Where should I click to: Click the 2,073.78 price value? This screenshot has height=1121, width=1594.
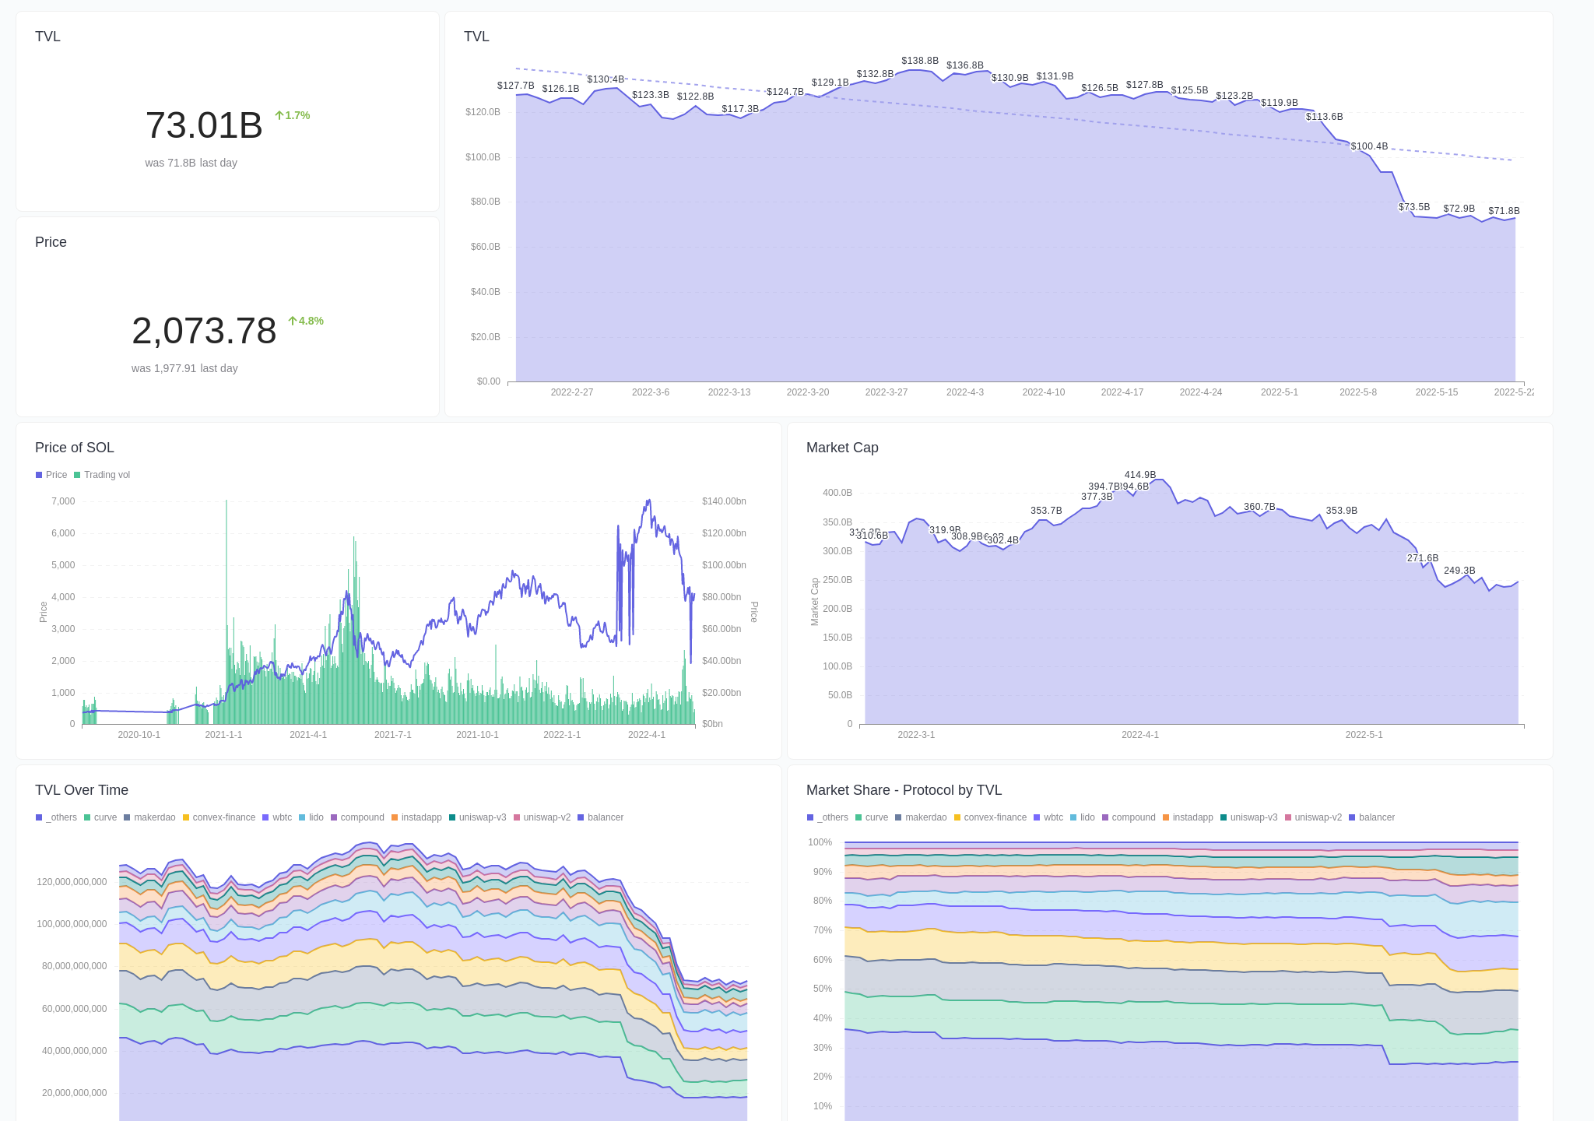[204, 331]
